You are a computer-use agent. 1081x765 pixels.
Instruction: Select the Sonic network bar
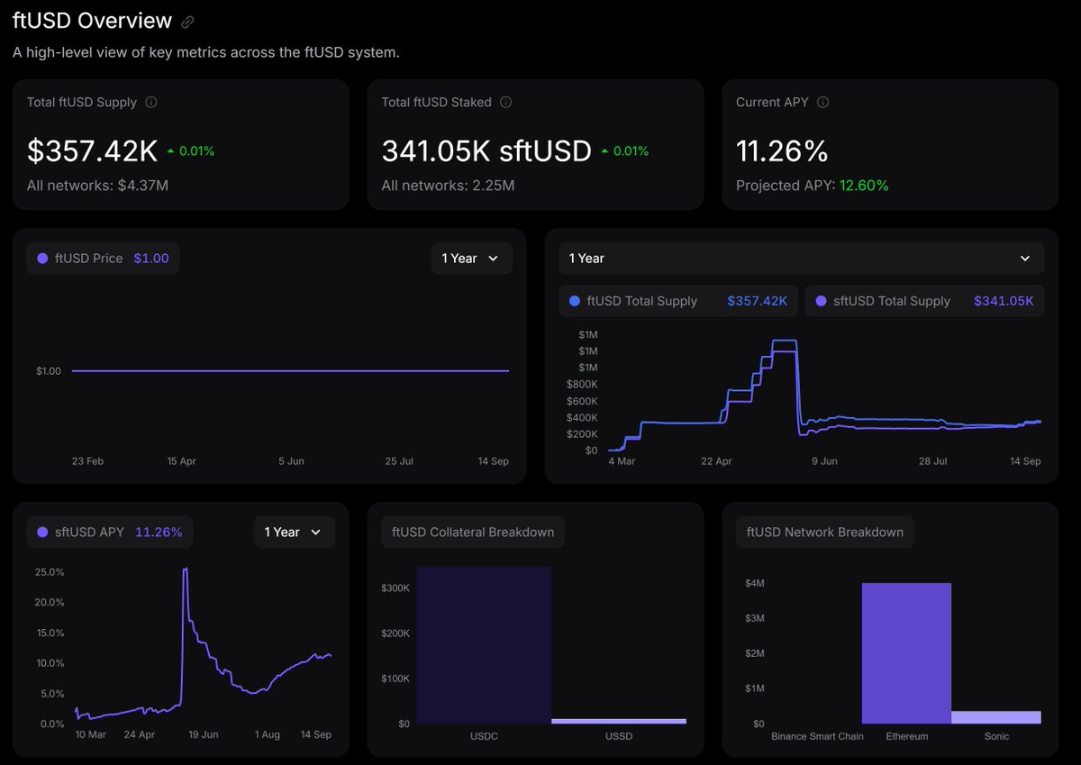(x=996, y=717)
